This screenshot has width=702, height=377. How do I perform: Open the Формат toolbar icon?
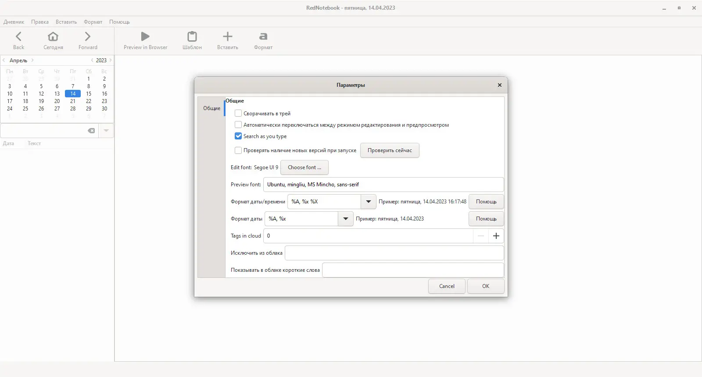click(263, 36)
